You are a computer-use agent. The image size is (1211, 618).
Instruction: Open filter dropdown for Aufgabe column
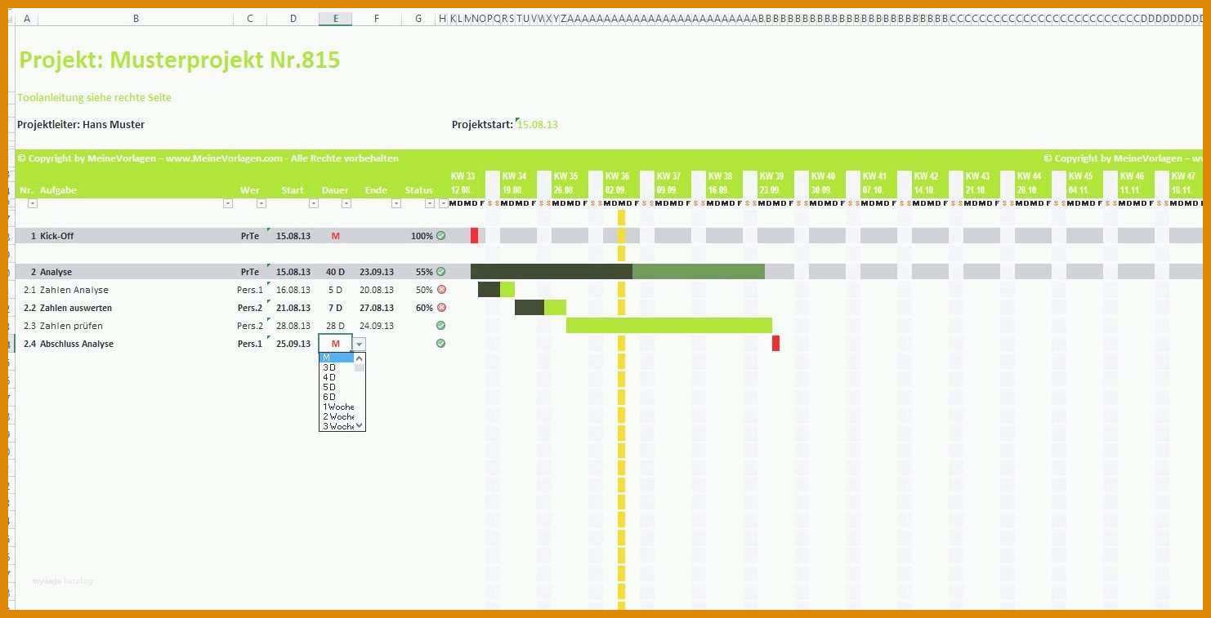[x=228, y=203]
